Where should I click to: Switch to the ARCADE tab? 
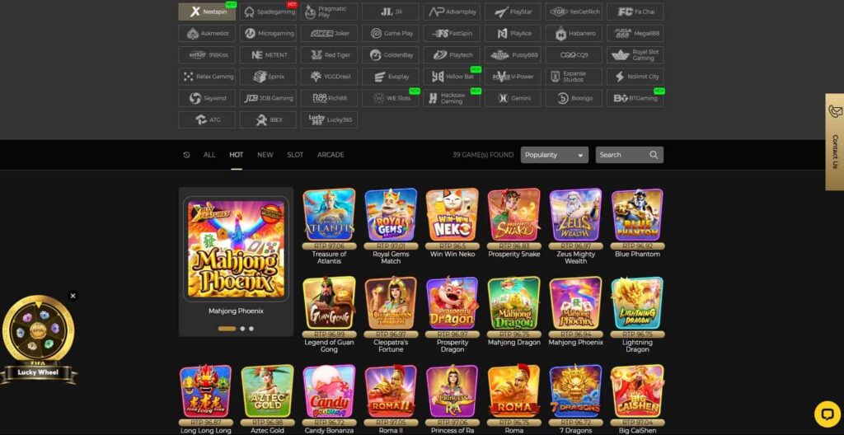pyautogui.click(x=331, y=155)
